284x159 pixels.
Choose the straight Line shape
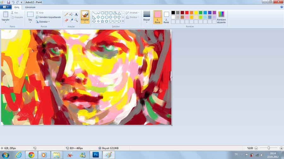94,13
